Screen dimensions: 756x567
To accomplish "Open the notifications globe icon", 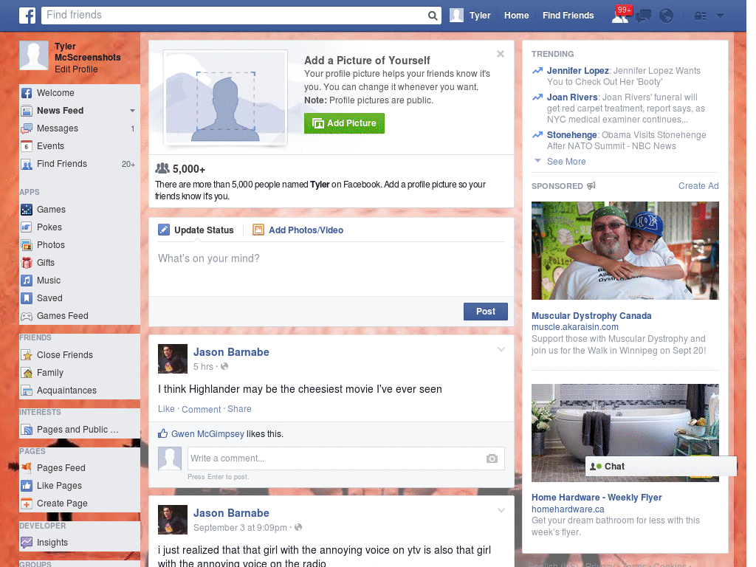I will click(x=667, y=16).
